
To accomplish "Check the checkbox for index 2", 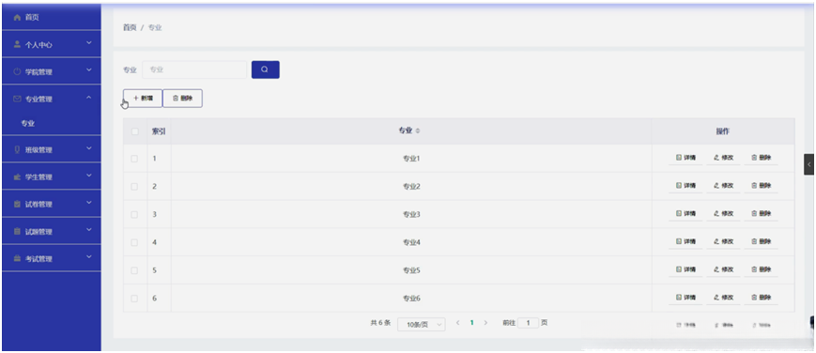I will point(134,187).
